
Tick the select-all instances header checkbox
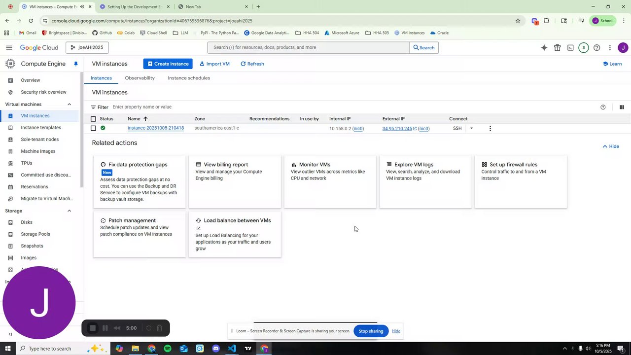coord(93,119)
